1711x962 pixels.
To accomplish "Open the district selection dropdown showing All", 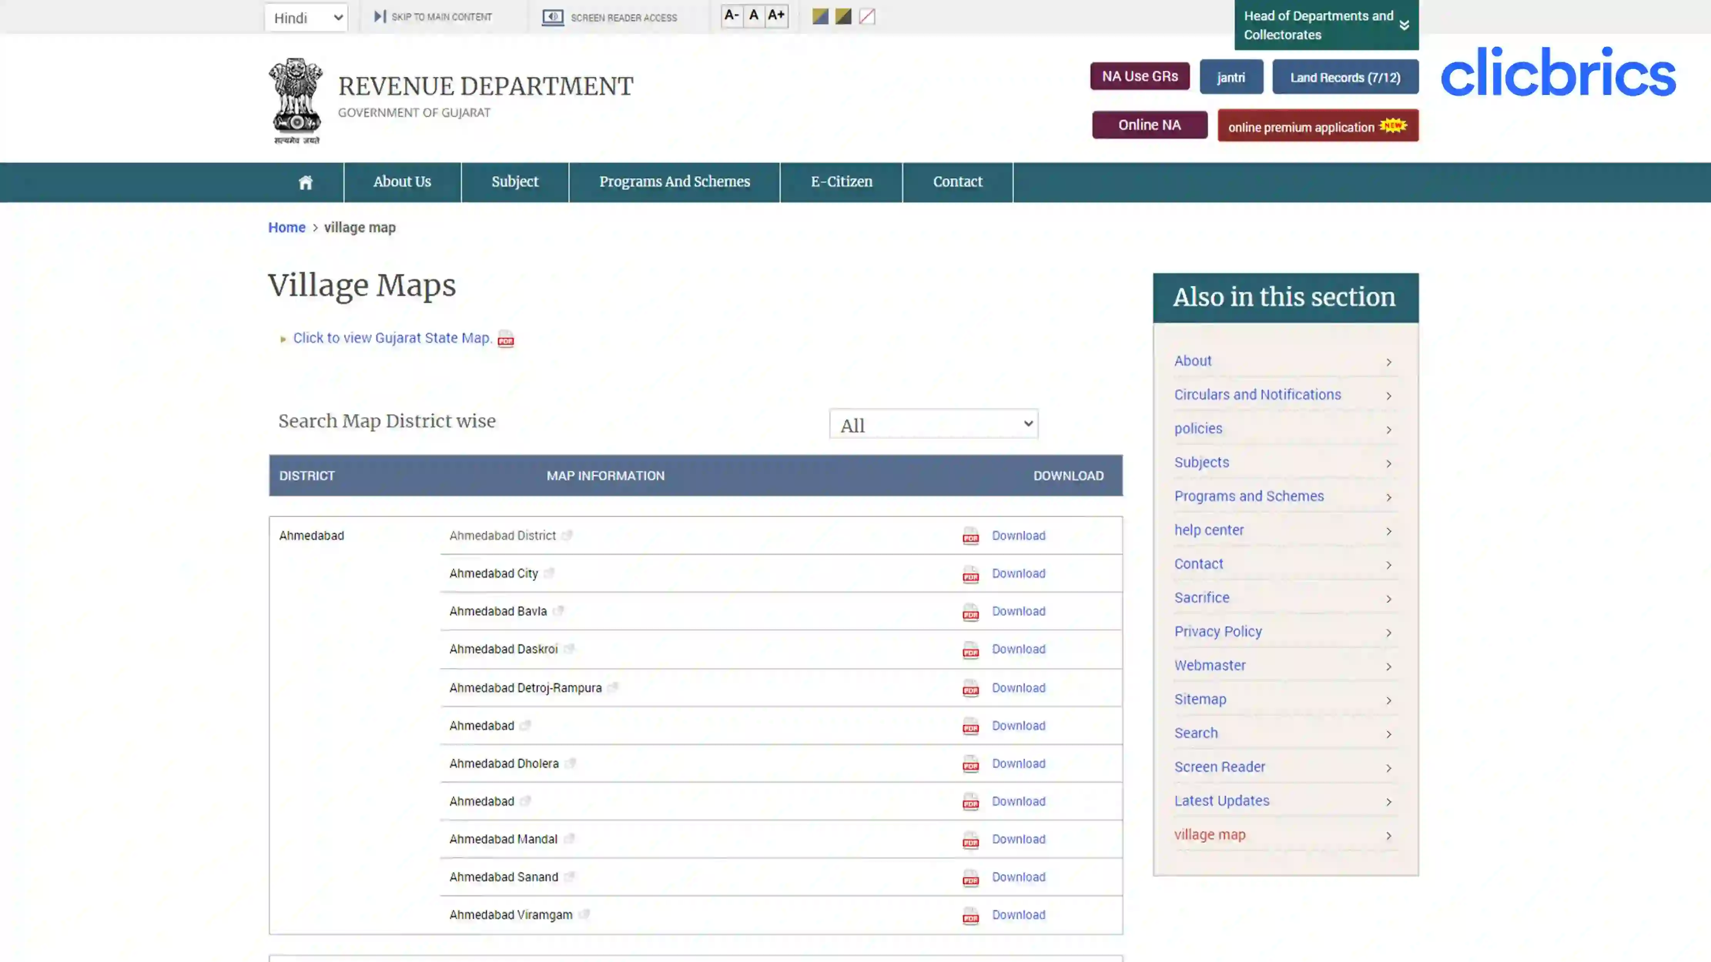I will [x=933, y=424].
